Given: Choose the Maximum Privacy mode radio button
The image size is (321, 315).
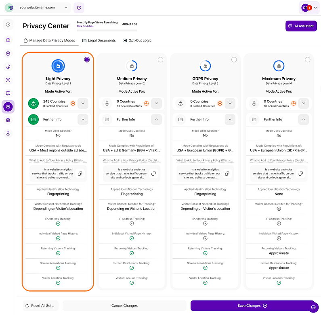Looking at the screenshot, I should click(307, 60).
